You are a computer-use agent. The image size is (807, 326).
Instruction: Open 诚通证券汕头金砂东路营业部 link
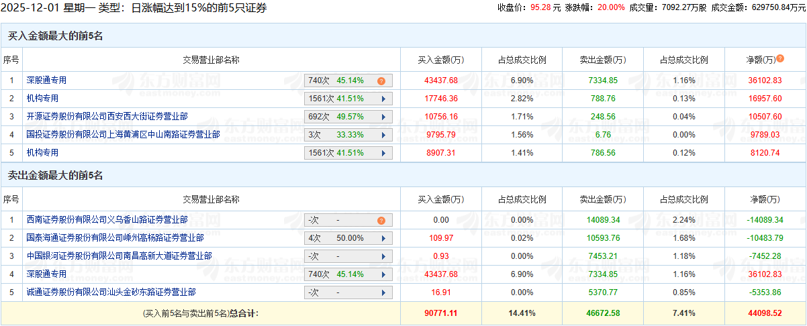(x=111, y=292)
